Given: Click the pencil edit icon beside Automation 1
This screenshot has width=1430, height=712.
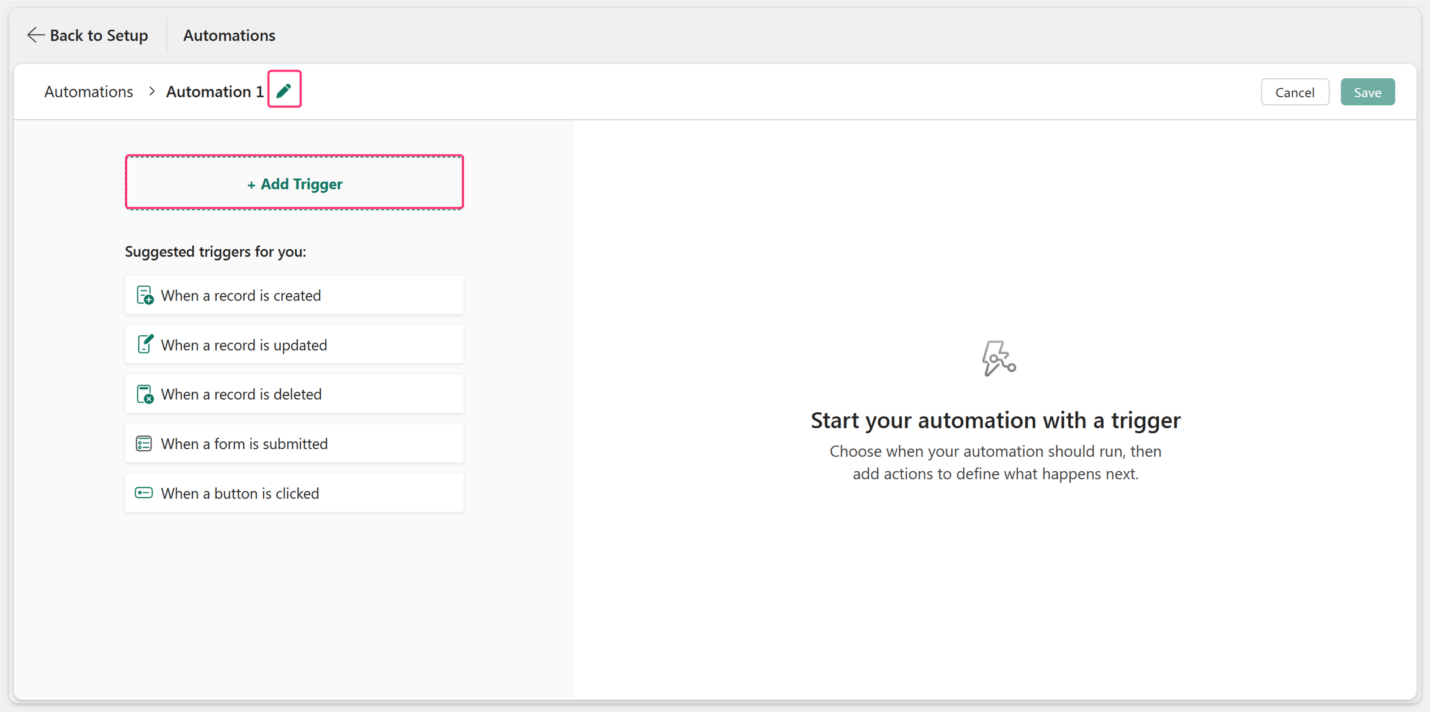Looking at the screenshot, I should [x=284, y=91].
